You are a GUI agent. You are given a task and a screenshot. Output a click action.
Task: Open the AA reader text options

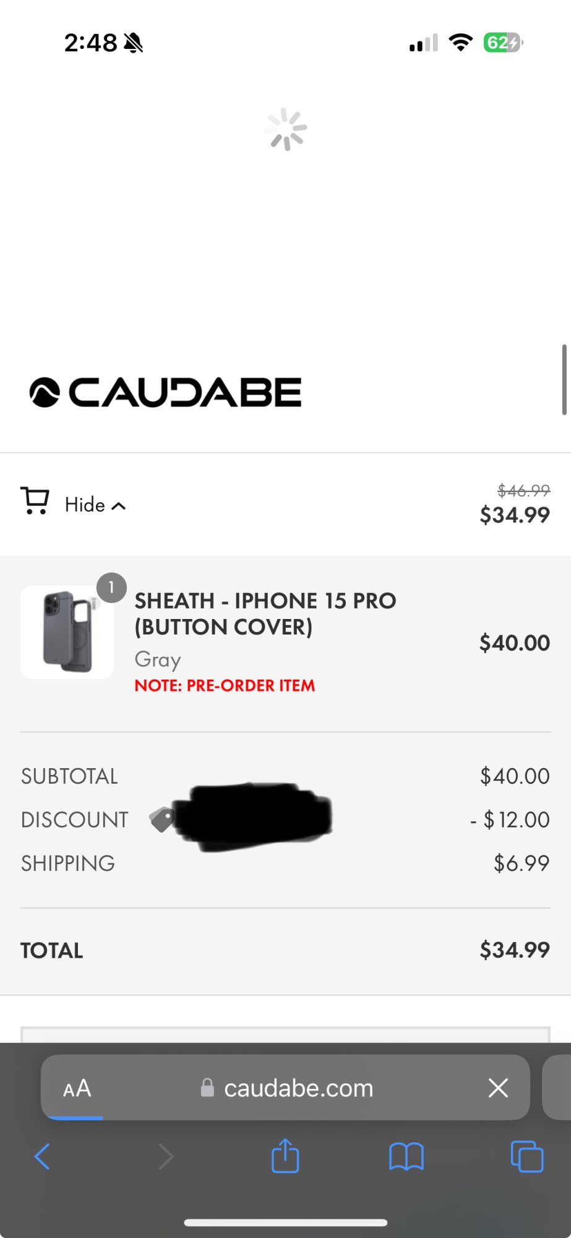click(77, 1088)
